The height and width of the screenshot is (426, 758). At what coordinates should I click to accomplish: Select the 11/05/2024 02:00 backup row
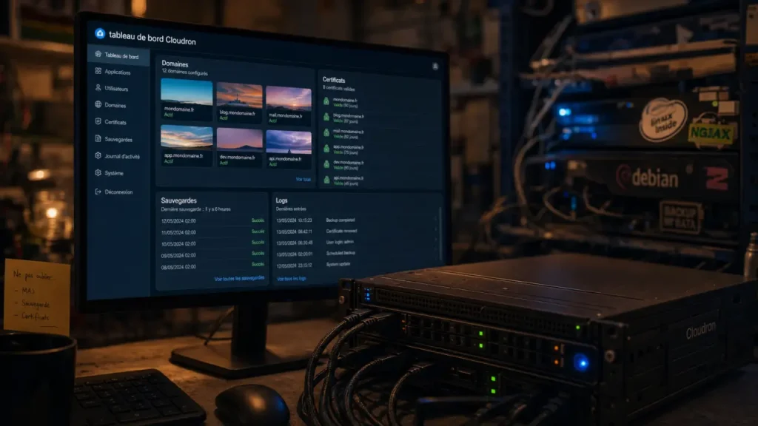[212, 231]
